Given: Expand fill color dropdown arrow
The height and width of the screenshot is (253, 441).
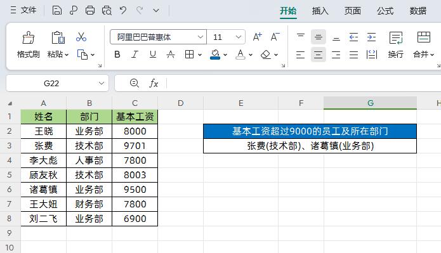Looking at the screenshot, I should pyautogui.click(x=225, y=55).
